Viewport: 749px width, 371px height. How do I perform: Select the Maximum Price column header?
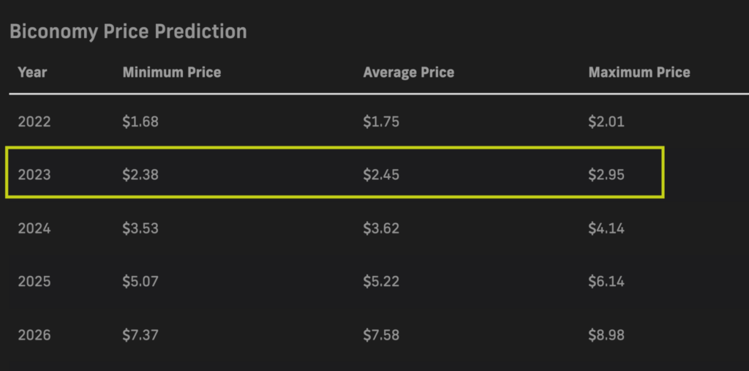point(639,72)
